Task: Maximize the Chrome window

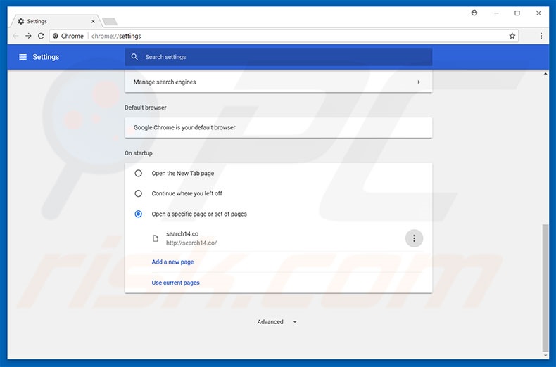Action: (517, 13)
